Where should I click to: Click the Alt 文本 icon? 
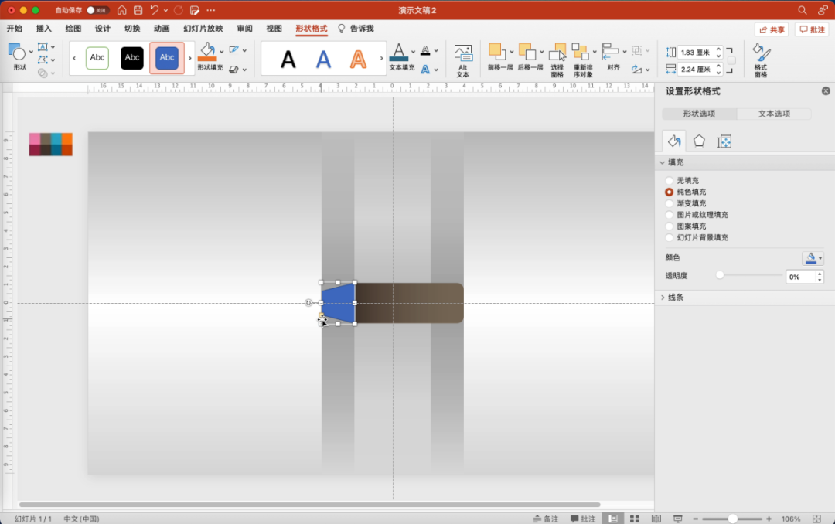(x=462, y=56)
